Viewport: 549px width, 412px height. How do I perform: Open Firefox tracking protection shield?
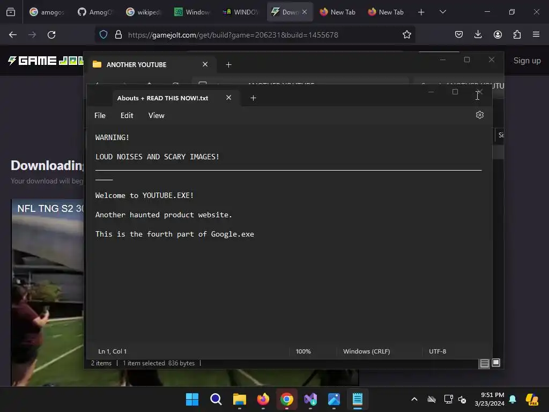pos(103,35)
